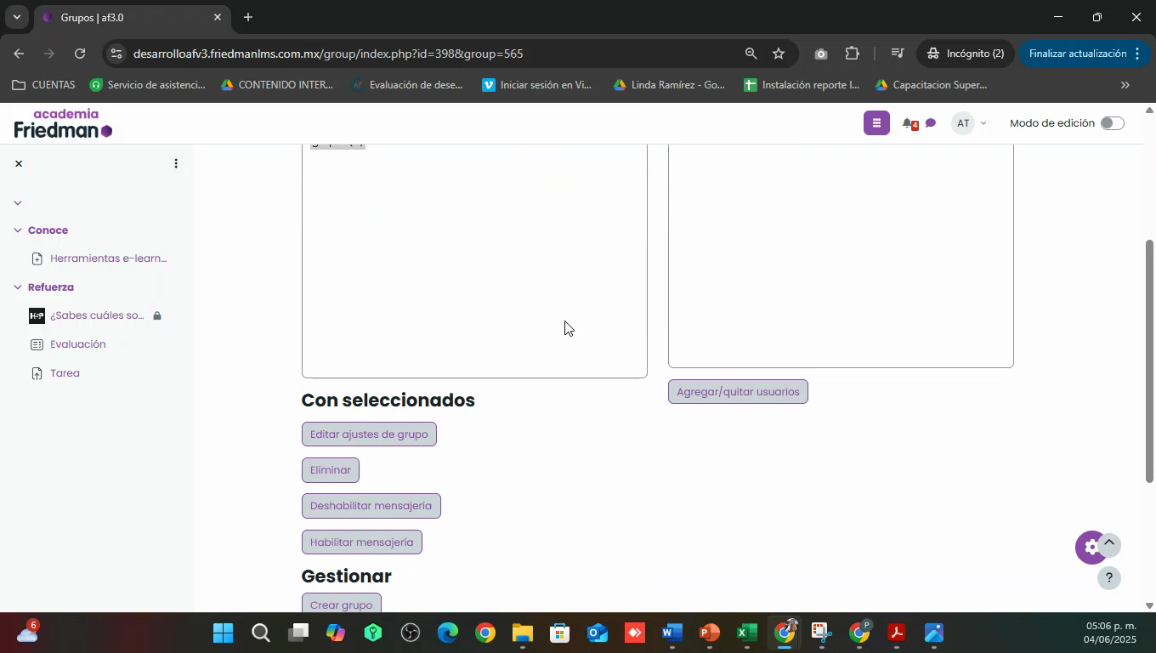Go back in the browser

[19, 54]
